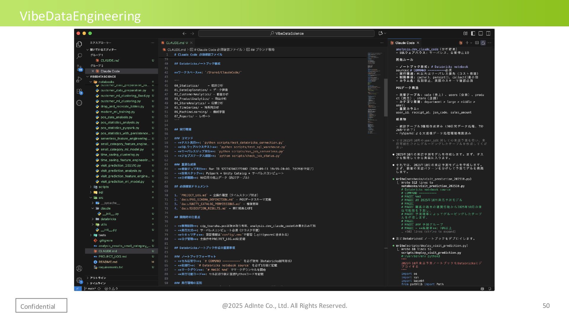
Task: Toggle the primary sidebar layout button
Action: point(473,33)
